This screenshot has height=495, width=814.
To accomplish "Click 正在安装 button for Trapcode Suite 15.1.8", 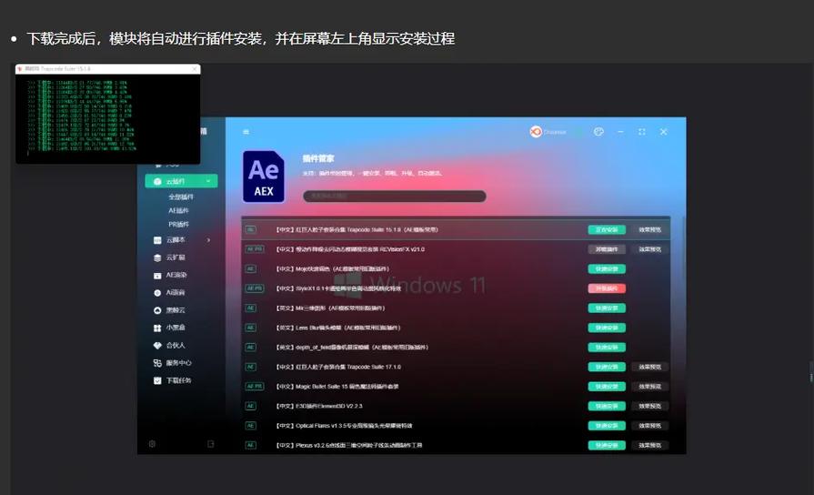I will point(607,229).
